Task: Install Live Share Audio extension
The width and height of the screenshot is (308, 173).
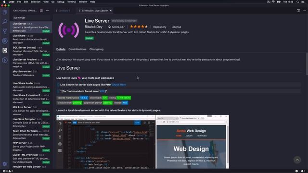Action: tap(46, 91)
